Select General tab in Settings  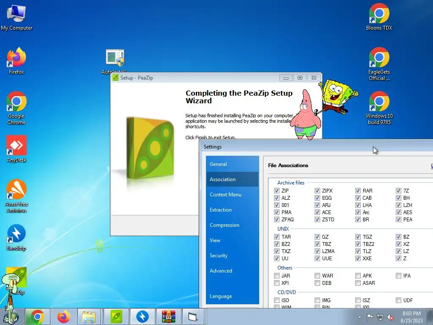click(x=232, y=164)
